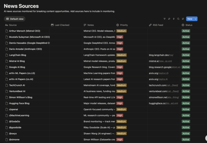Viewport: 207px width, 143px height.
Task: Select the Default view tab
Action: pos(15,19)
